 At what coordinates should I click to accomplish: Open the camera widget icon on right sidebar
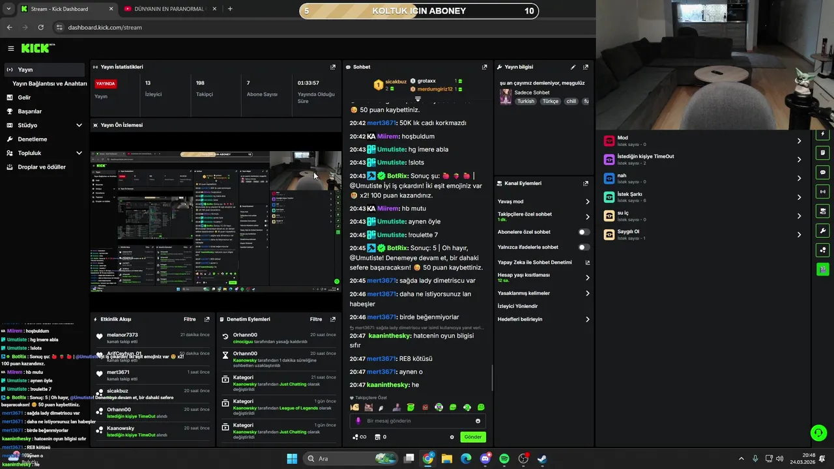point(823,211)
